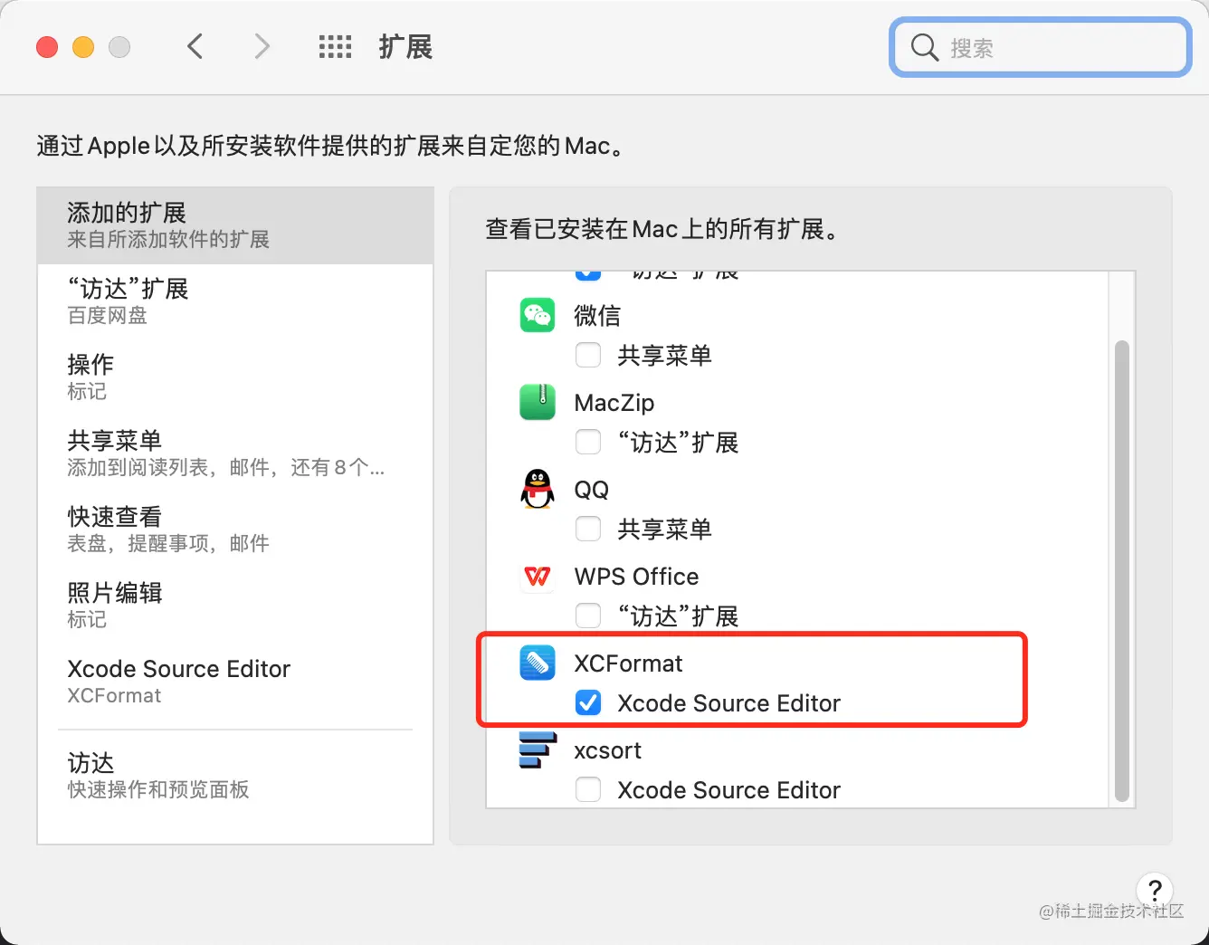
Task: Go back with the left chevron arrow
Action: pos(195,46)
